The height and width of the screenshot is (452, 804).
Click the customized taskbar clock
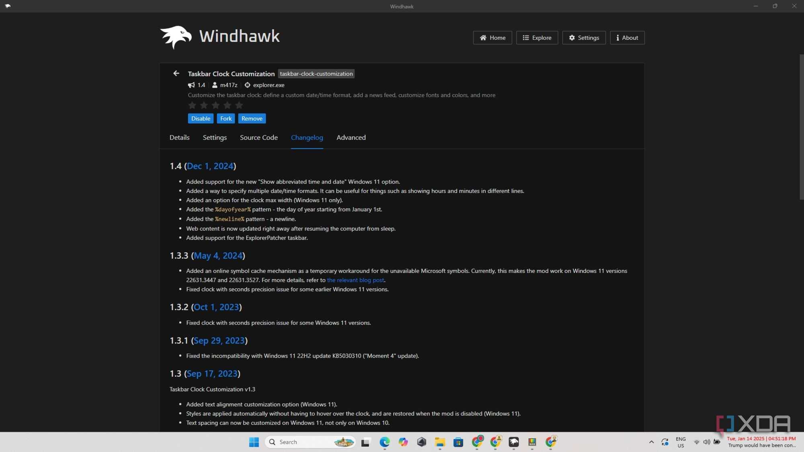761,442
